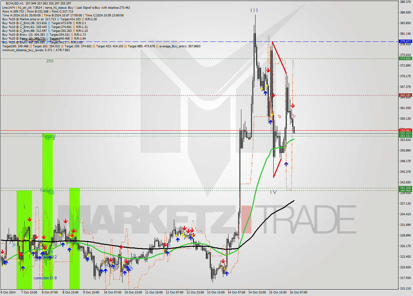Click the '10 Oct 07:00' time axis label
The image size is (413, 296).
[112, 293]
